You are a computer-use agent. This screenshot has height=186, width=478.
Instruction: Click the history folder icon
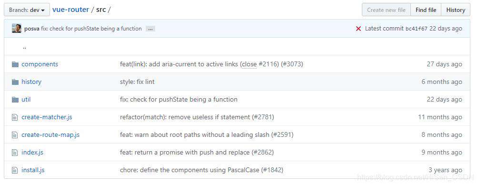pyautogui.click(x=15, y=82)
